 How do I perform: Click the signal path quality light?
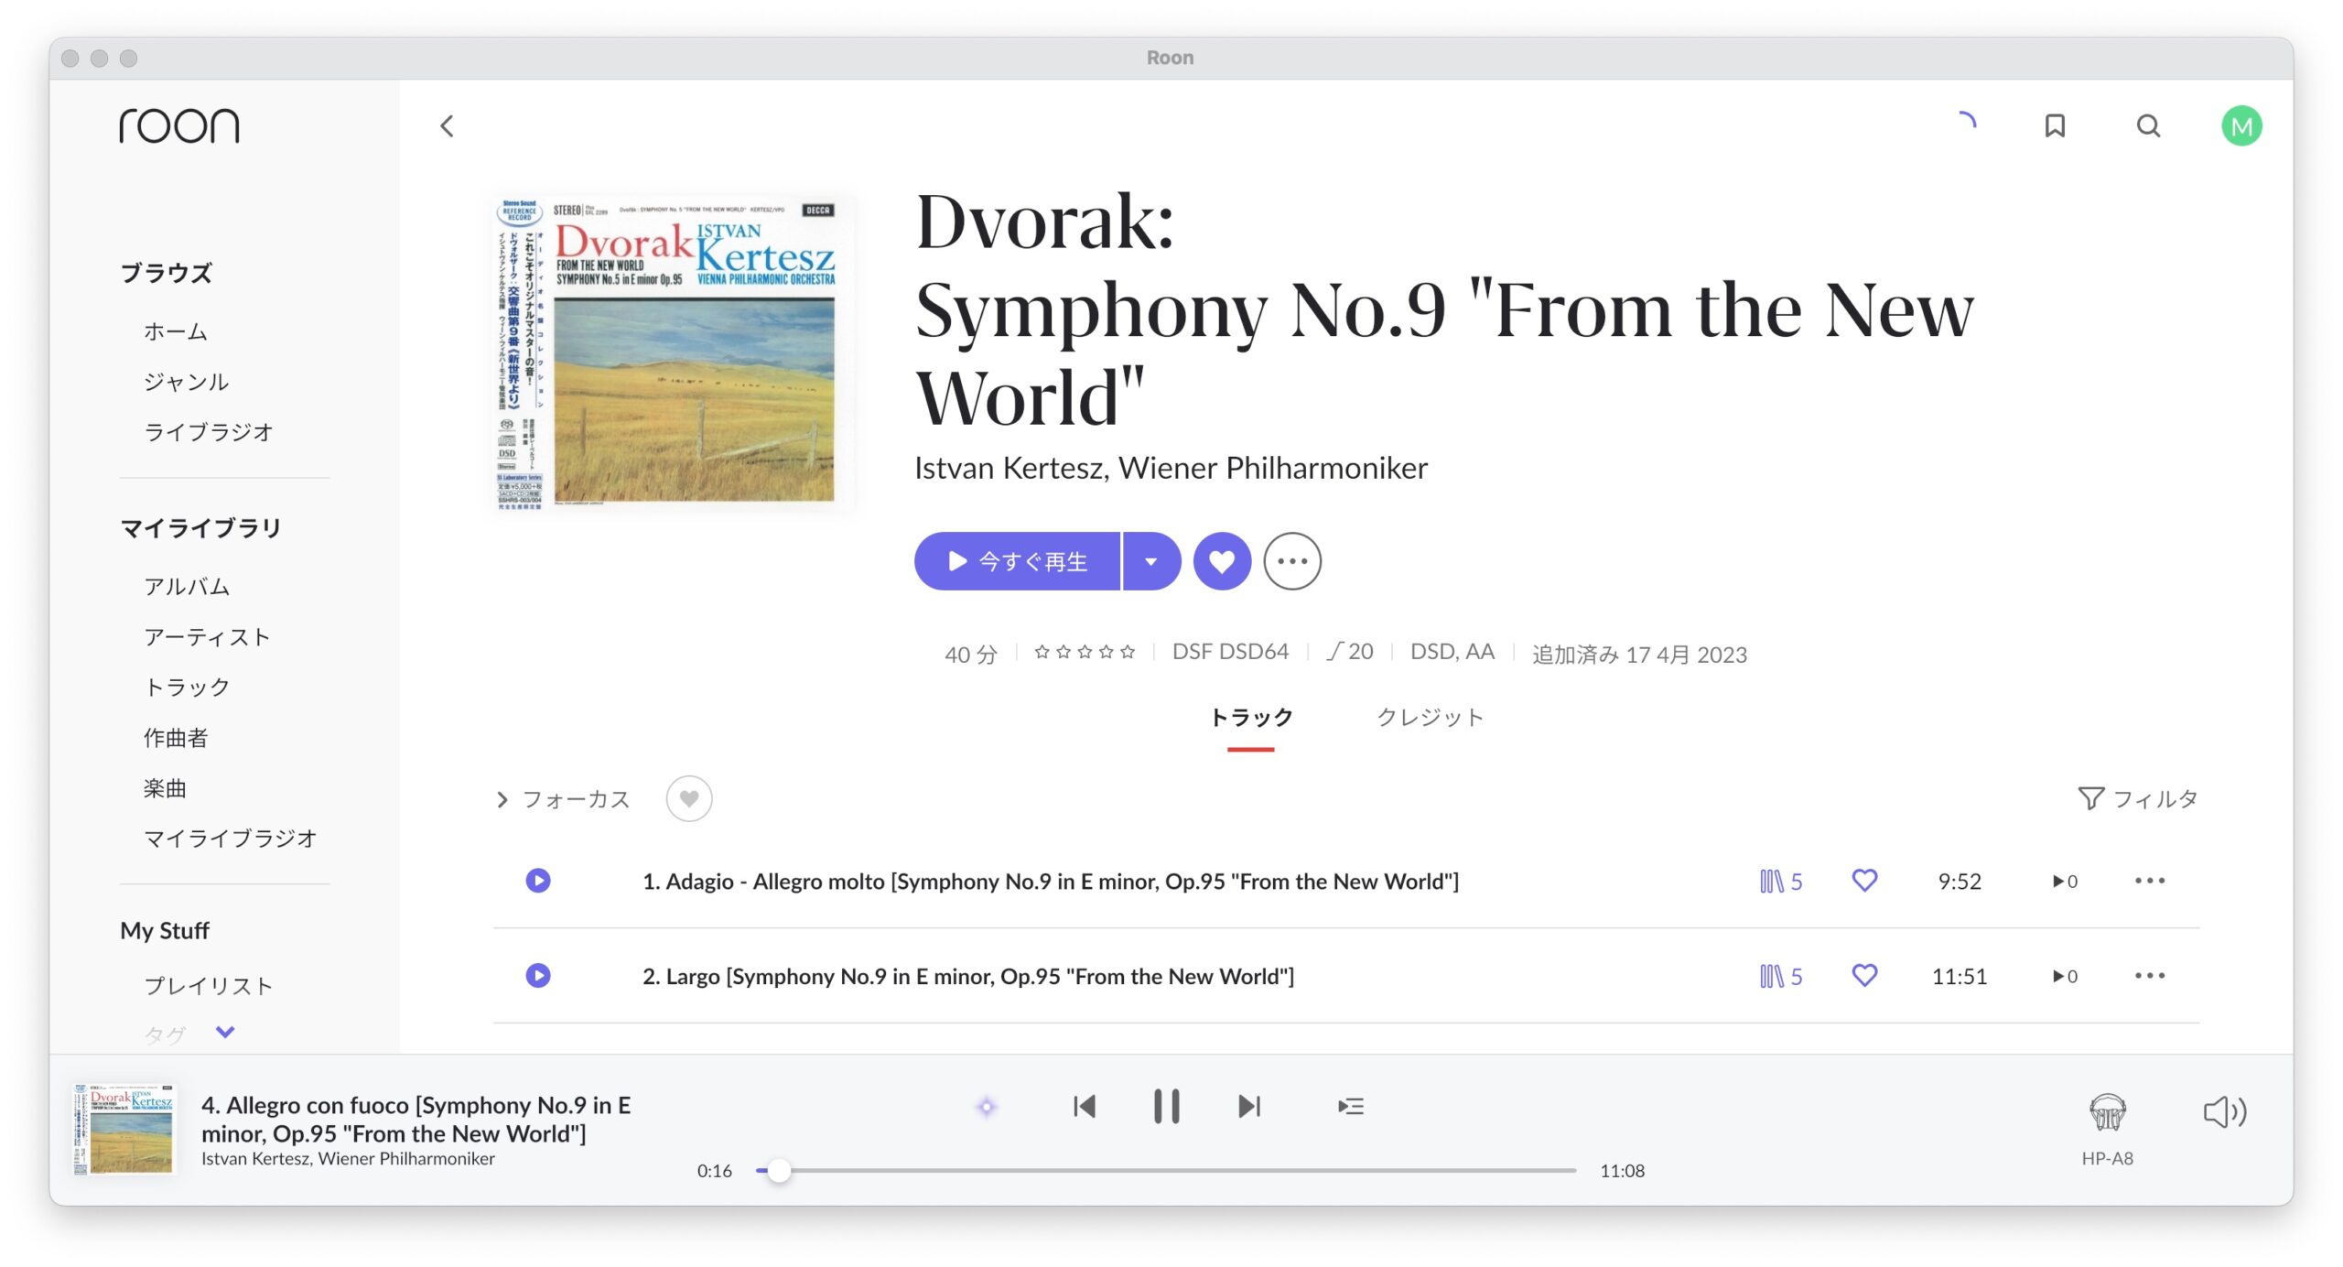[987, 1107]
